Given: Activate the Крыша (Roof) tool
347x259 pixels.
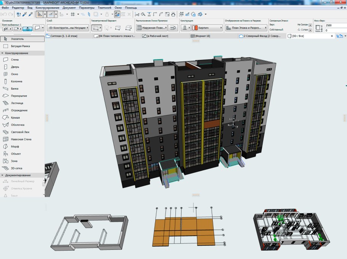Looking at the screenshot, I should coord(15,118).
